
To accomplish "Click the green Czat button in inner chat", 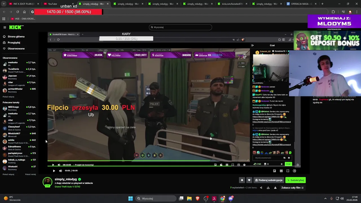I will 288,164.
